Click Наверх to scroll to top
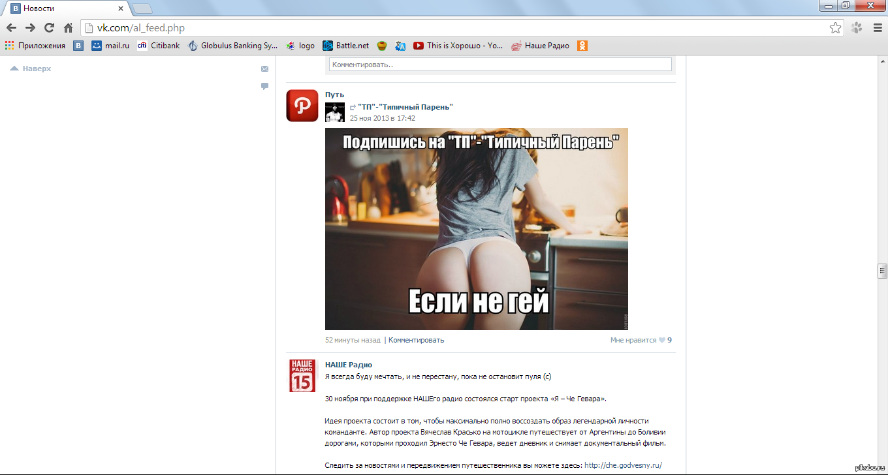The width and height of the screenshot is (888, 475). tap(31, 69)
